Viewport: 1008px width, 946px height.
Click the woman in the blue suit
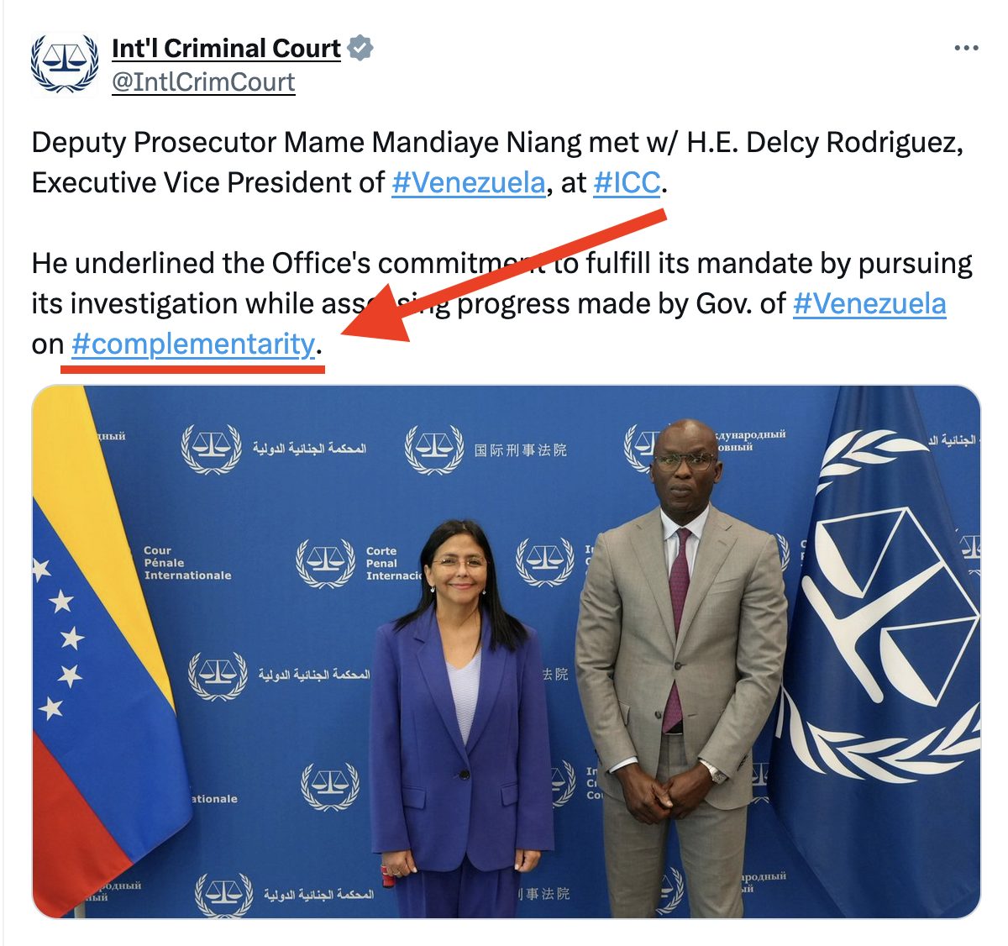click(x=460, y=718)
